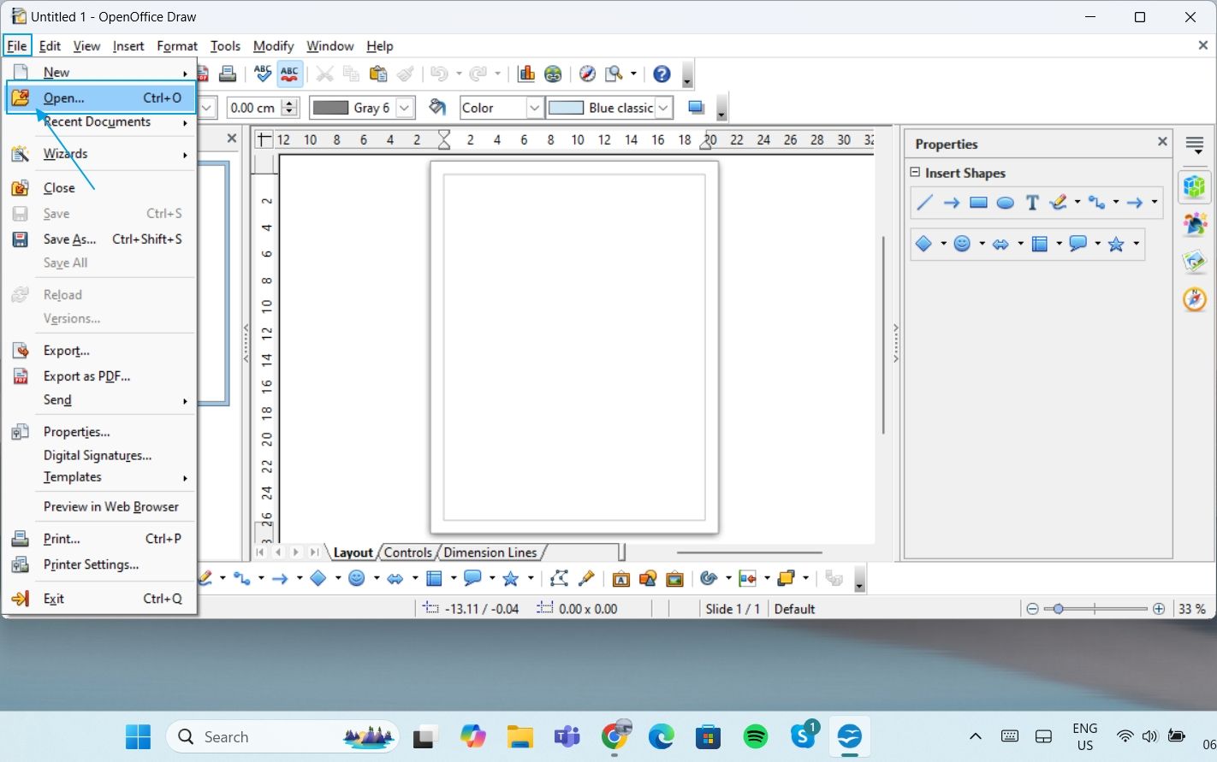Close the Properties sidebar panel
Viewport: 1217px width, 762px height.
click(x=1162, y=142)
